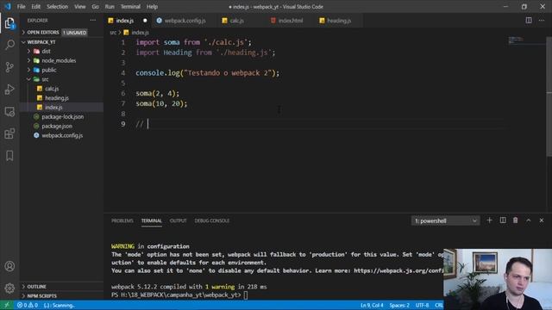This screenshot has height=310, width=552.
Task: Open the Manage gear icon
Action: pyautogui.click(x=9, y=288)
